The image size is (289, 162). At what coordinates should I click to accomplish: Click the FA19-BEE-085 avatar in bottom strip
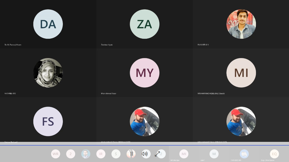[x=244, y=154]
